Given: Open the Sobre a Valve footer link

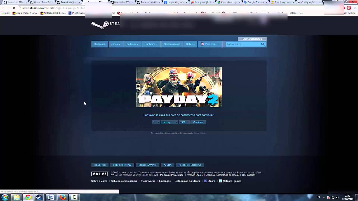Looking at the screenshot, I should coord(99,181).
